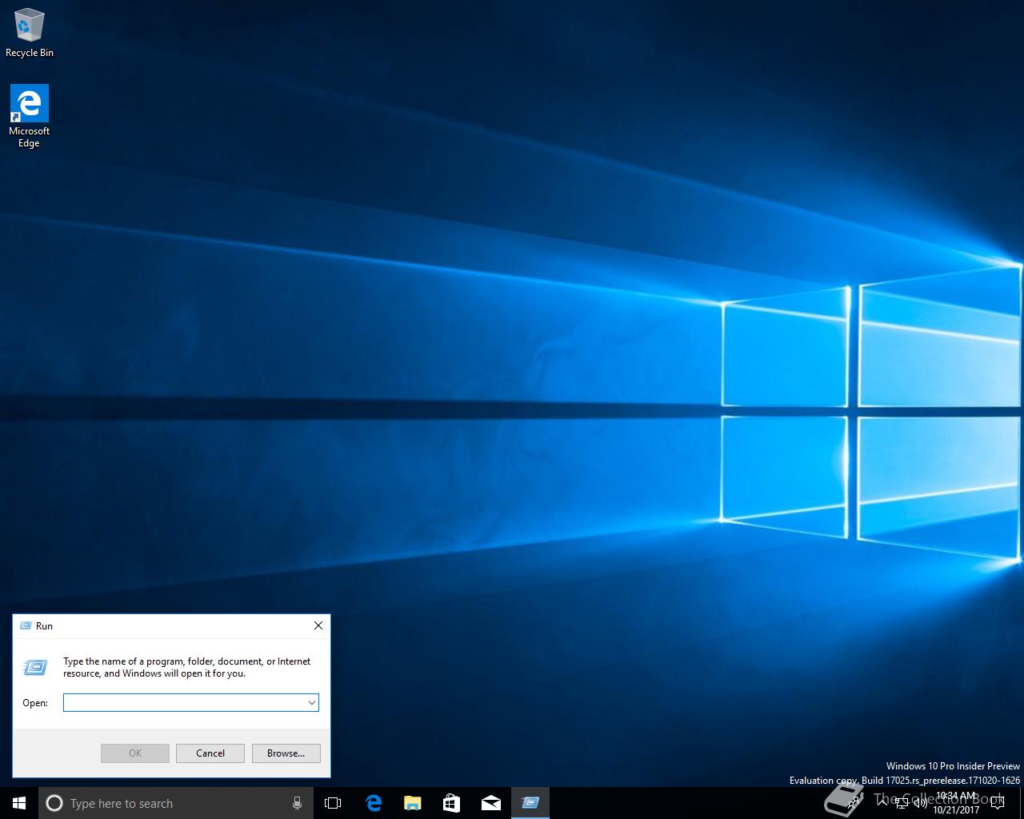Viewport: 1024px width, 819px height.
Task: Expand the Open field dropdown in Run
Action: click(x=311, y=703)
